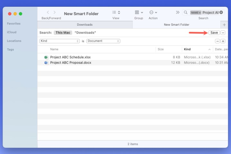Switch search scope to "Downloads"

[85, 33]
